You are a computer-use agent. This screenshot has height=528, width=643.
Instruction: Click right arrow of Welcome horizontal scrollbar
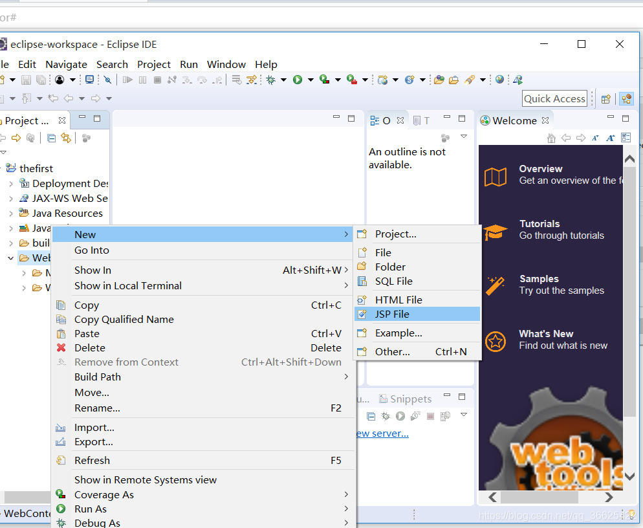tap(609, 497)
